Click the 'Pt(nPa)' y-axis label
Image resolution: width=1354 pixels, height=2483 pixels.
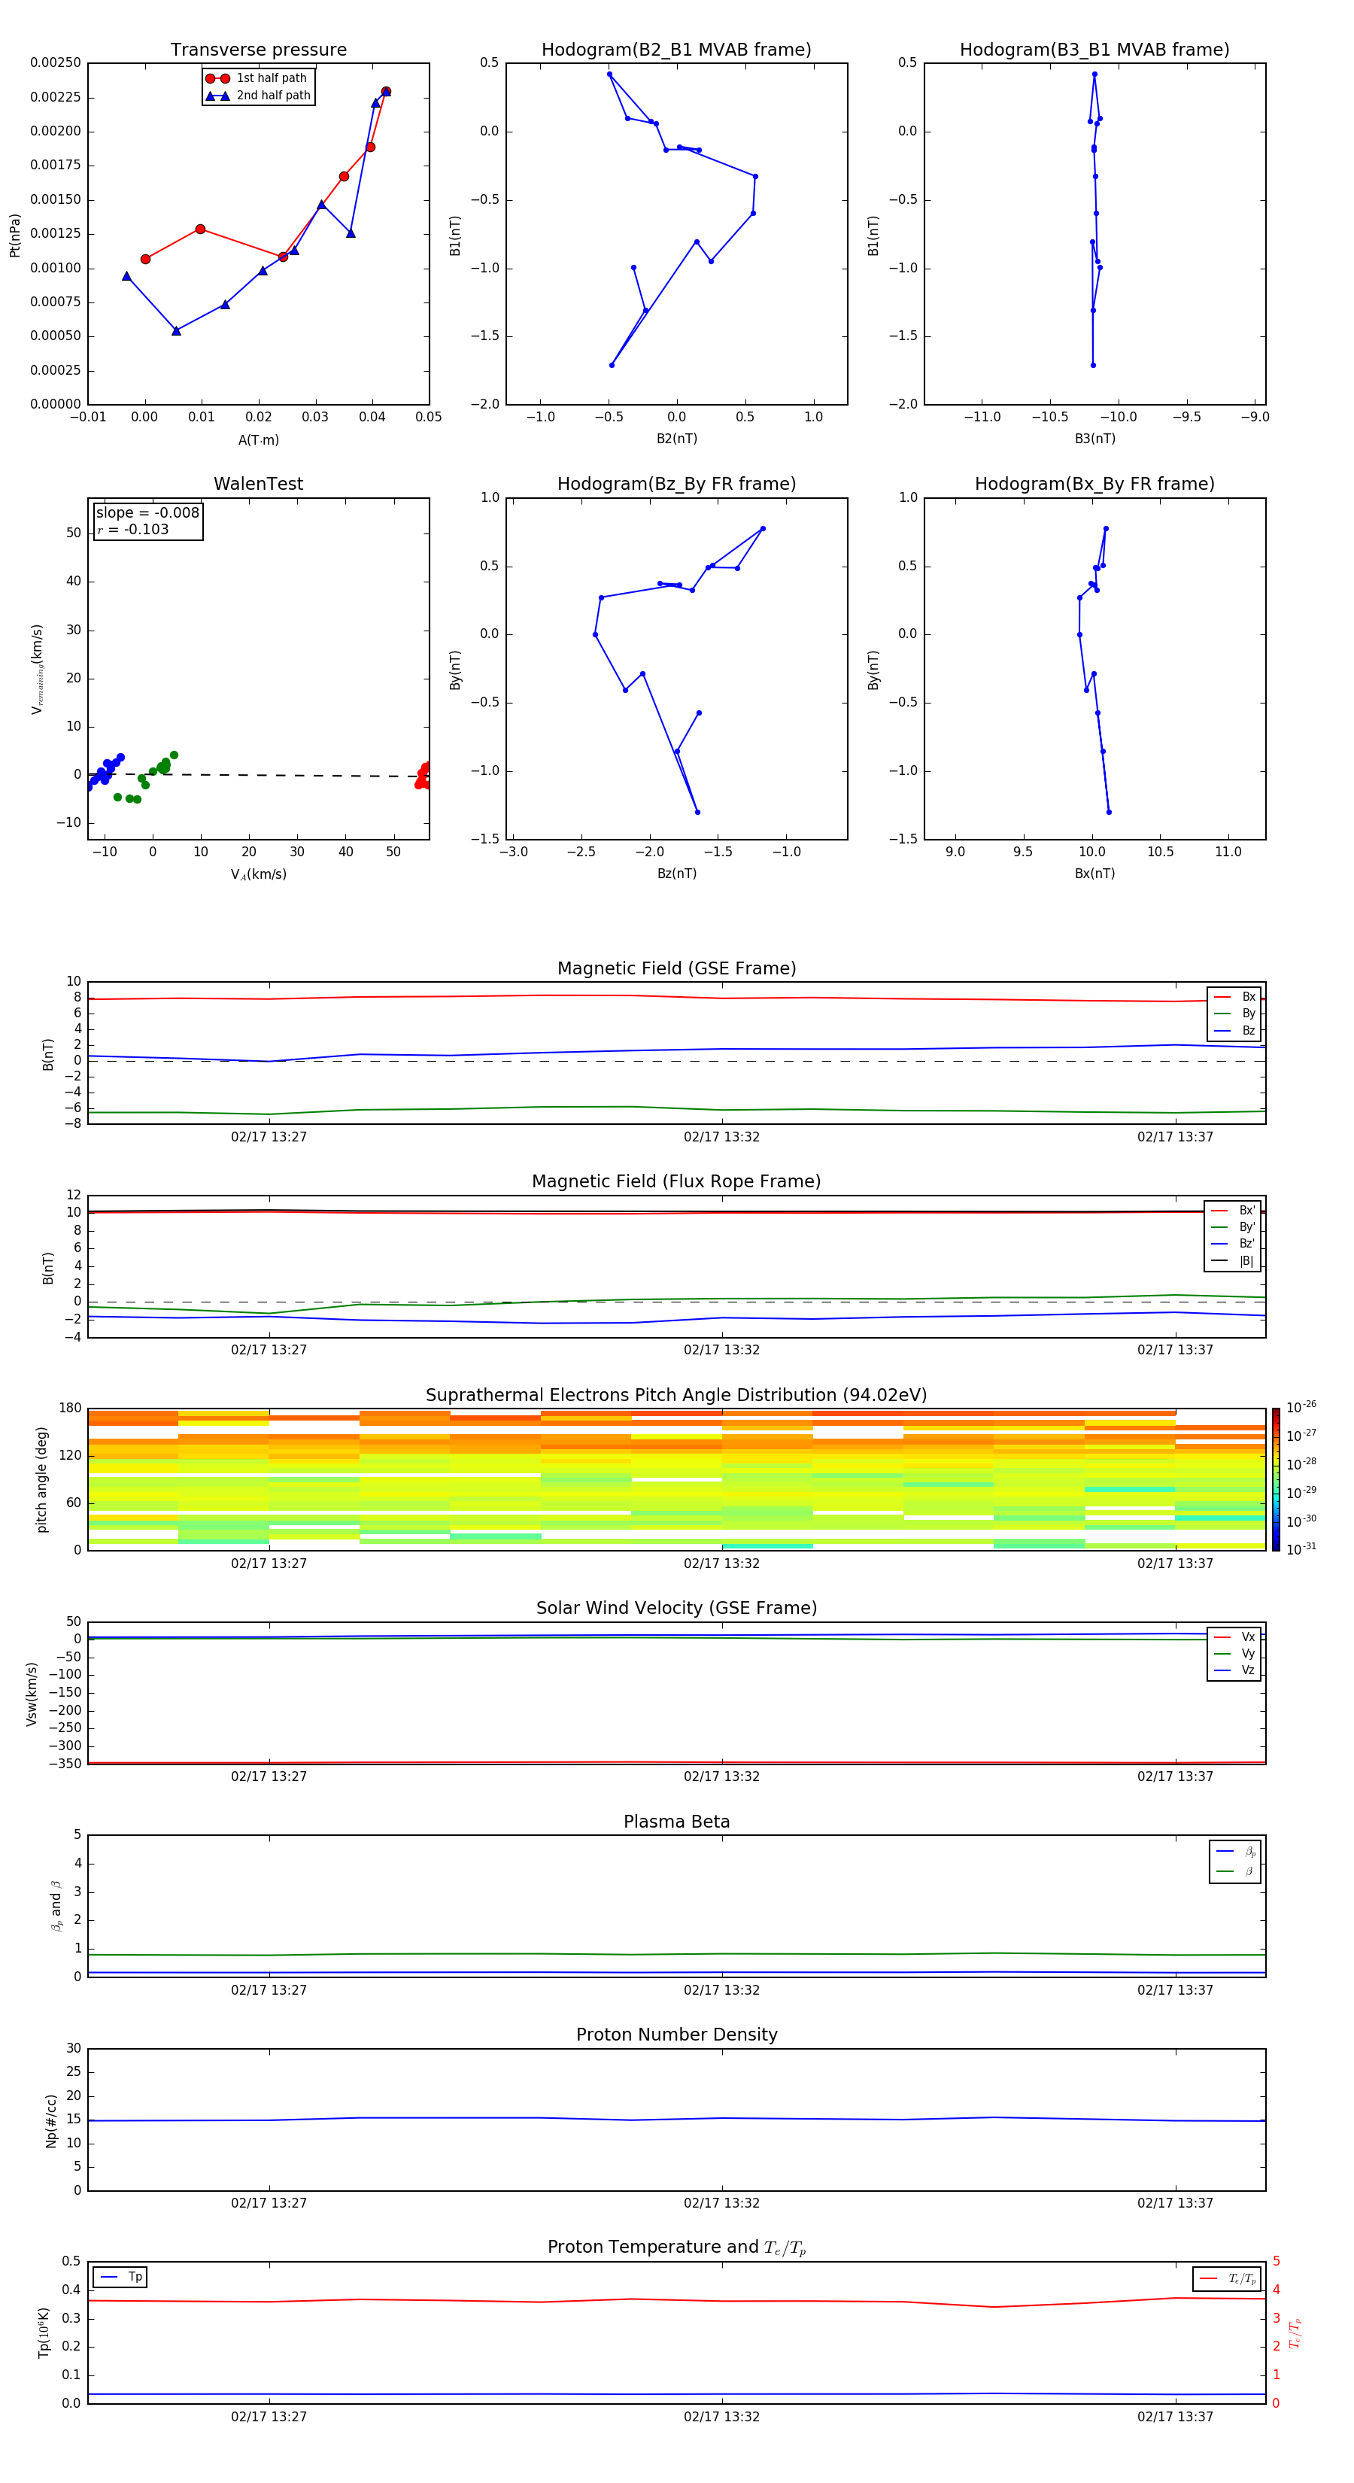[14, 236]
